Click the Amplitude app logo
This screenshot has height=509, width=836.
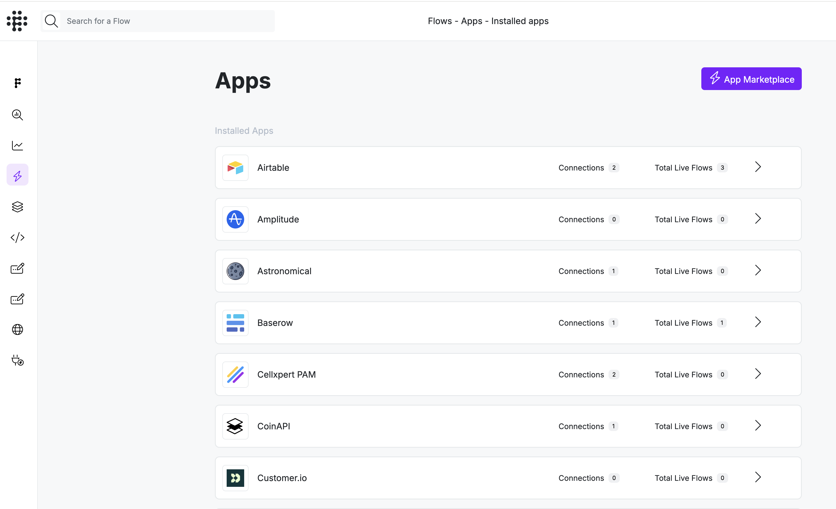(235, 219)
